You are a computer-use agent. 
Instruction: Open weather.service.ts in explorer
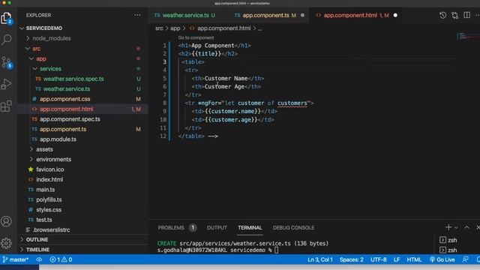pyautogui.click(x=67, y=88)
